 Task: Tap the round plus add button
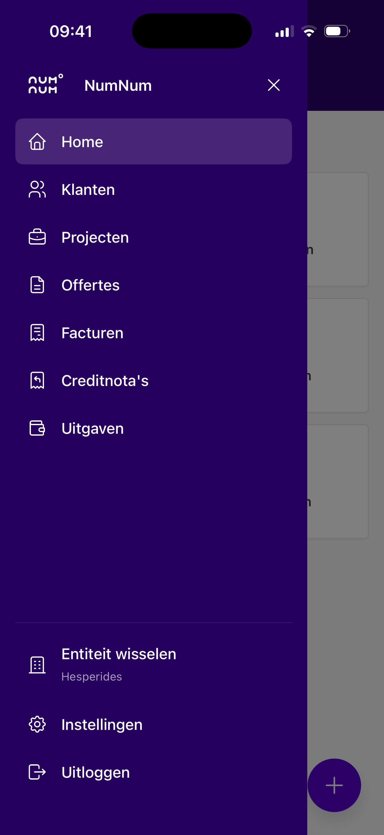(334, 785)
